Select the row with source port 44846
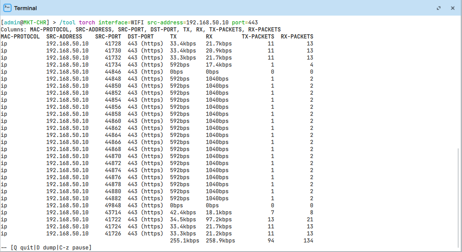This screenshot has width=462, height=252. click(x=113, y=72)
